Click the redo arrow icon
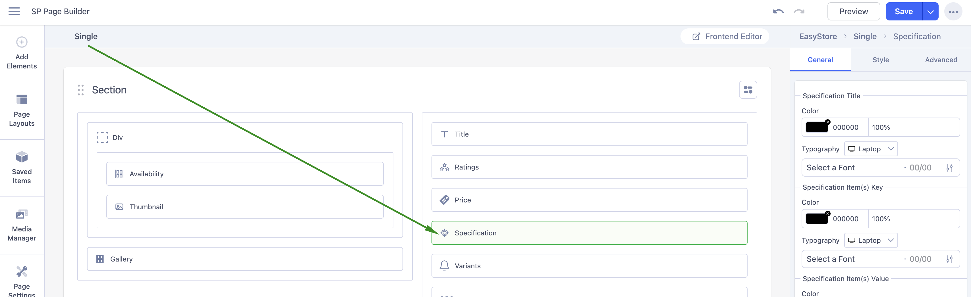The image size is (971, 297). tap(799, 12)
